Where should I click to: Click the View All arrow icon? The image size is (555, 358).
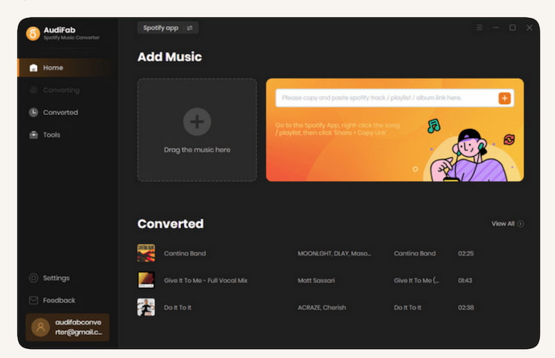click(520, 224)
